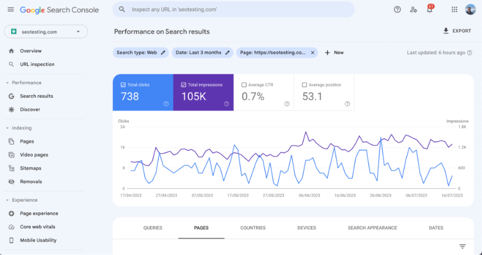Collapse the Indexing section
Viewport: 482px width, 255px height.
(8, 128)
